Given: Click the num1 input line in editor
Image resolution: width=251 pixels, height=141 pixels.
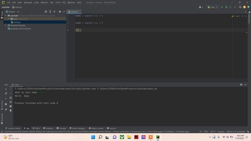Looking at the screenshot, I should coord(89,16).
